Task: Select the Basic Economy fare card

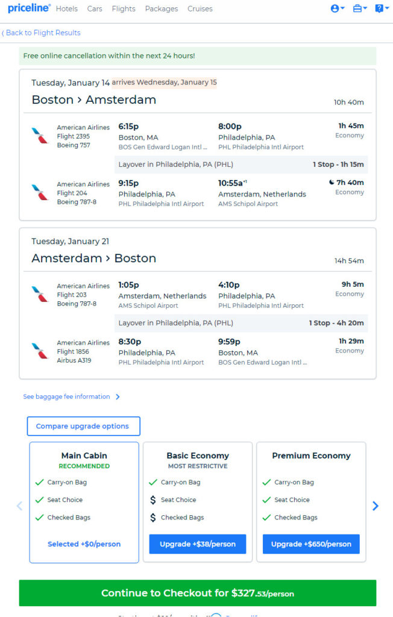Action: (x=198, y=502)
